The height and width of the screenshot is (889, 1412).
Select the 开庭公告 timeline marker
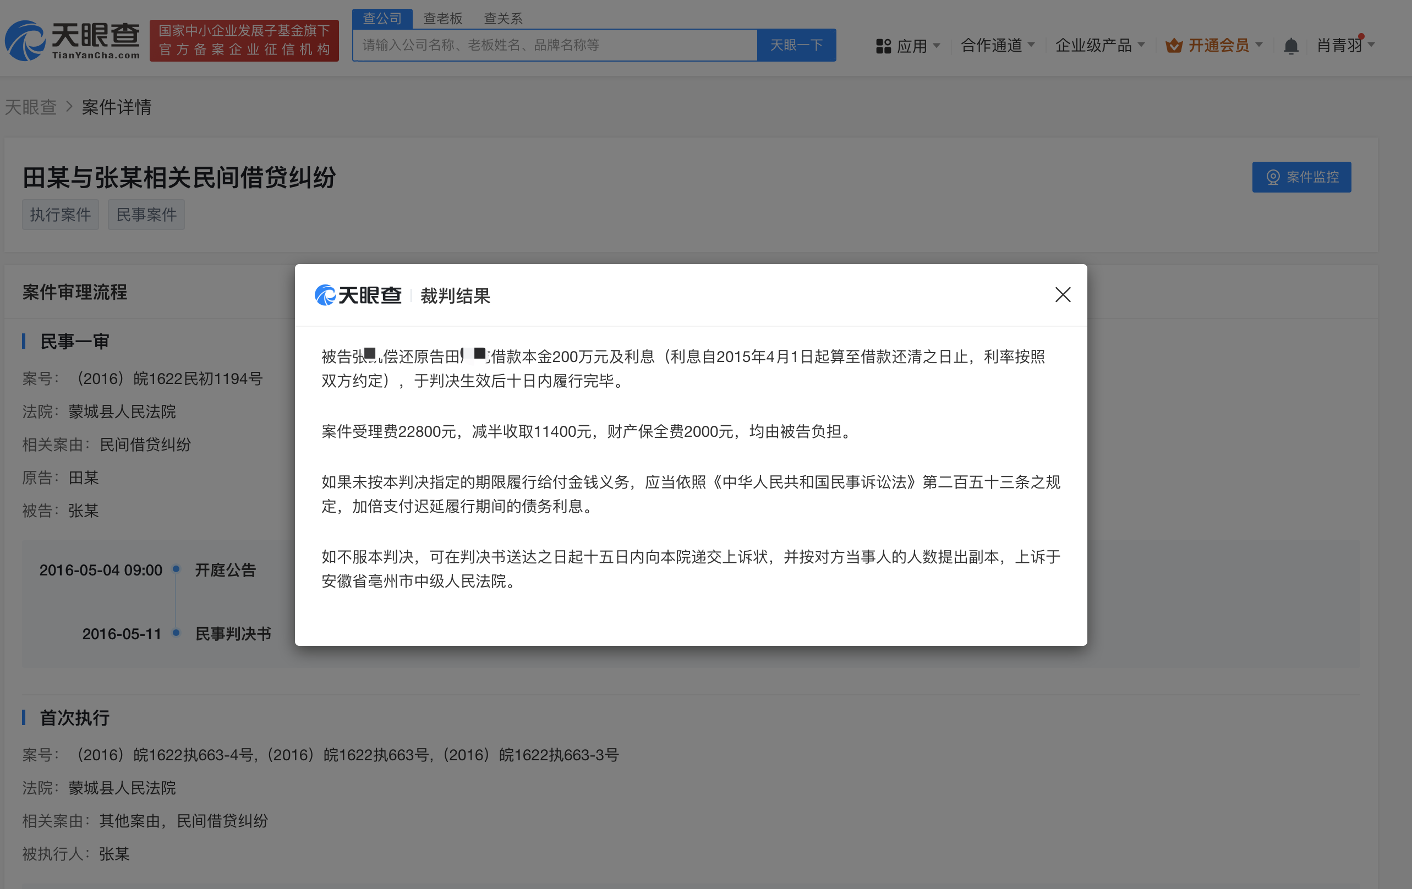[x=176, y=569]
